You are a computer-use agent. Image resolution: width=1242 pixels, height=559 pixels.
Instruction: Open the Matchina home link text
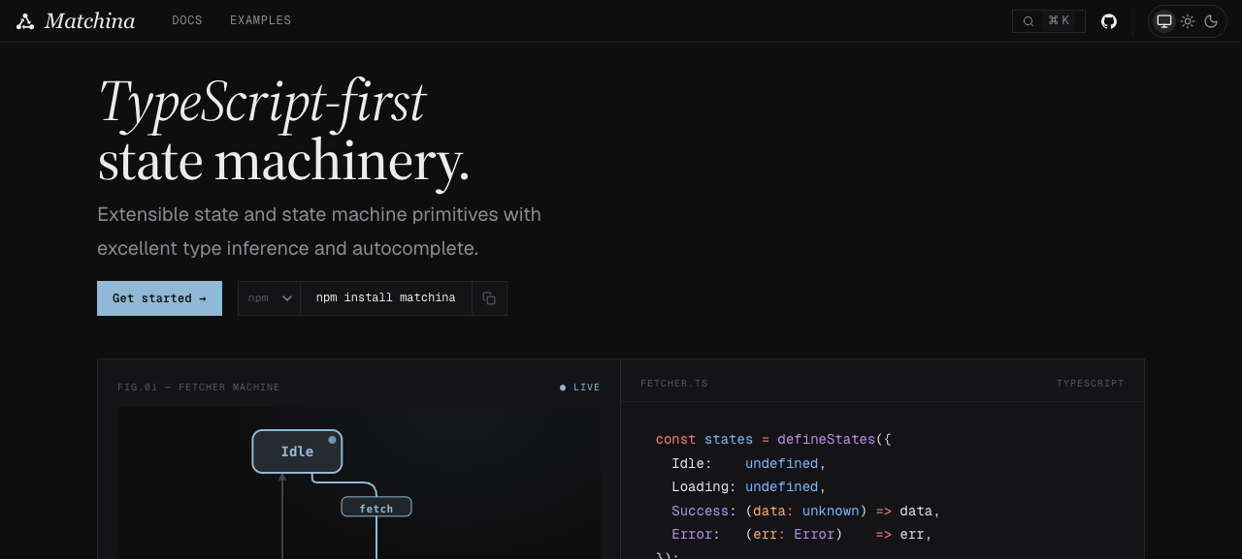pos(89,21)
